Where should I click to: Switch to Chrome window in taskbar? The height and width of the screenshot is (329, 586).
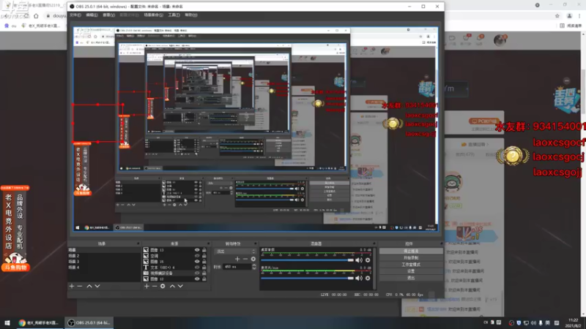40,322
